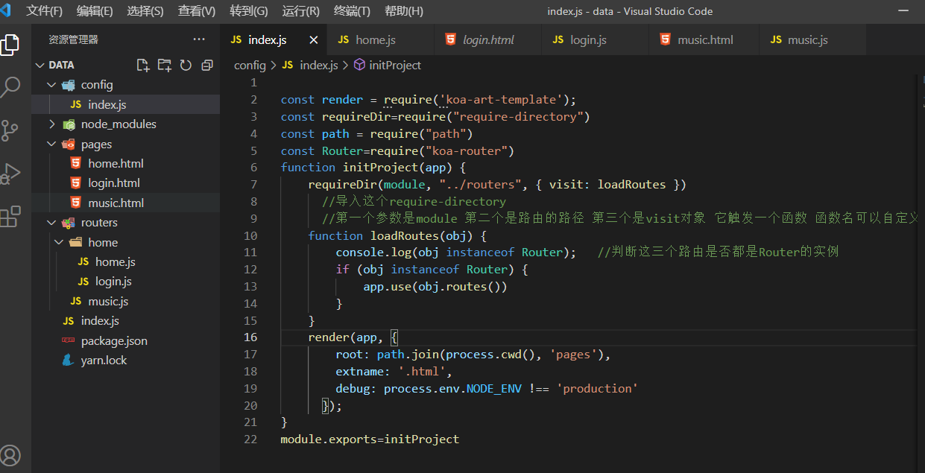Open Extensions view icon
This screenshot has height=473, width=925.
point(10,216)
